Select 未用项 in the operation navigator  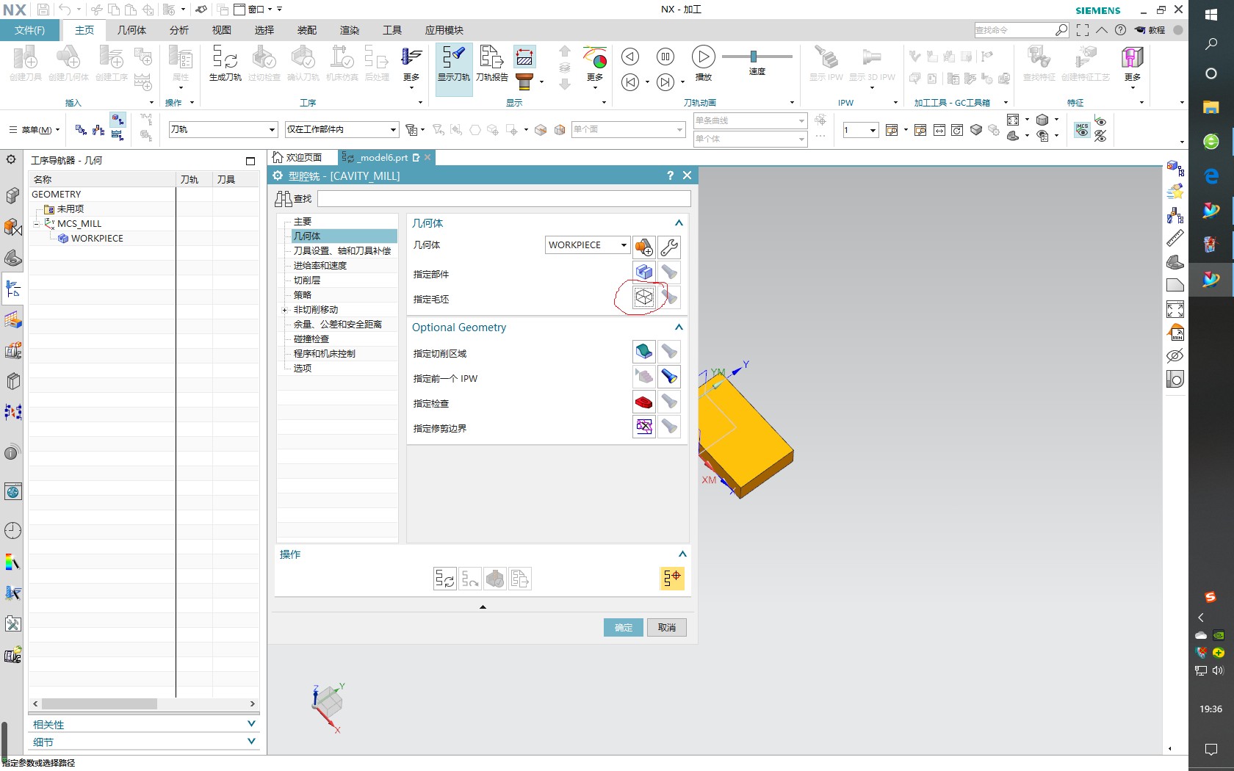click(71, 209)
